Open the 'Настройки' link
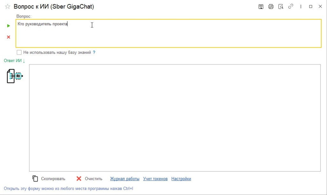 tap(181, 179)
